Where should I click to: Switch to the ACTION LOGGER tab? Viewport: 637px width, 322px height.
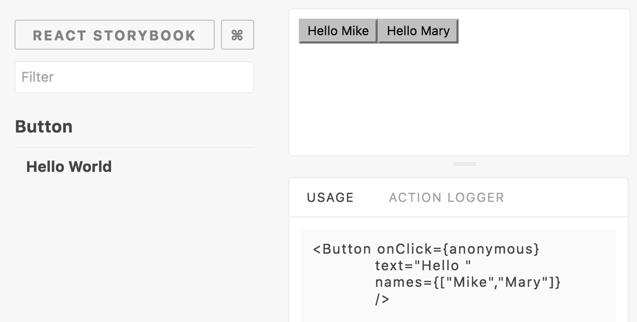coord(447,197)
